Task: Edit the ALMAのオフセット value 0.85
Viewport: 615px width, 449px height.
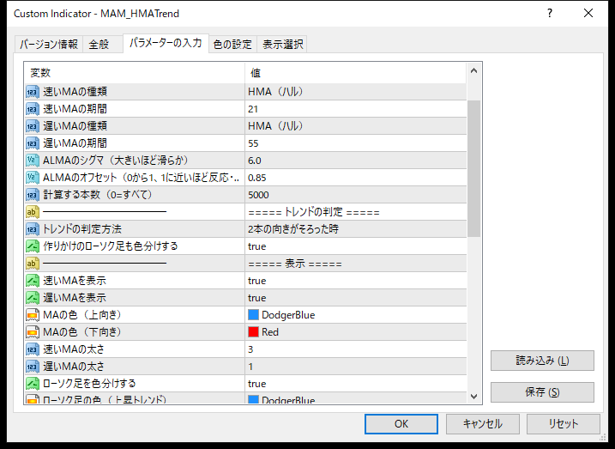Action: tap(355, 178)
